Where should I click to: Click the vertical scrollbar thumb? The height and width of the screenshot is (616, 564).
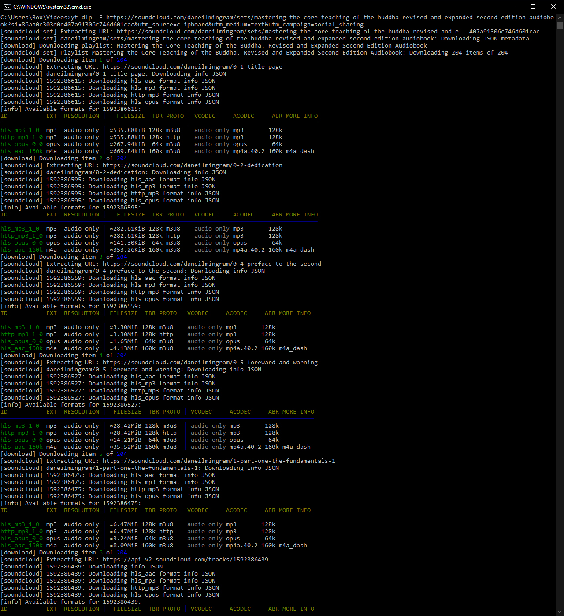(560, 25)
